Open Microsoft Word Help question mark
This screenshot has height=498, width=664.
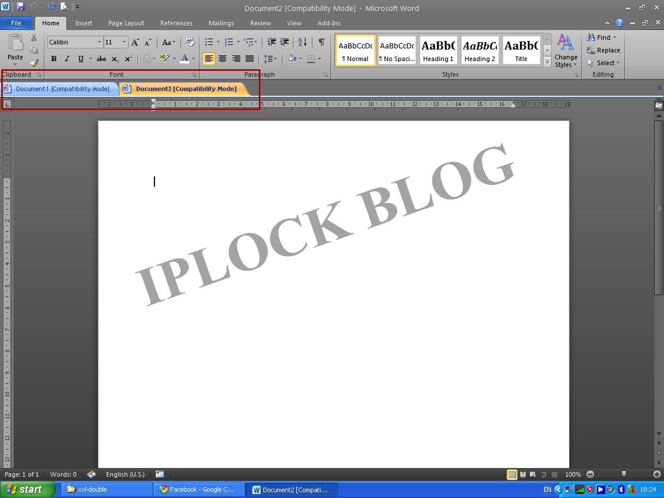(x=620, y=23)
